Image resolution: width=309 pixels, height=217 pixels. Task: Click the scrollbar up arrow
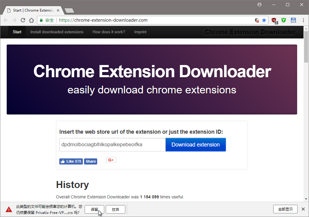tap(306, 29)
